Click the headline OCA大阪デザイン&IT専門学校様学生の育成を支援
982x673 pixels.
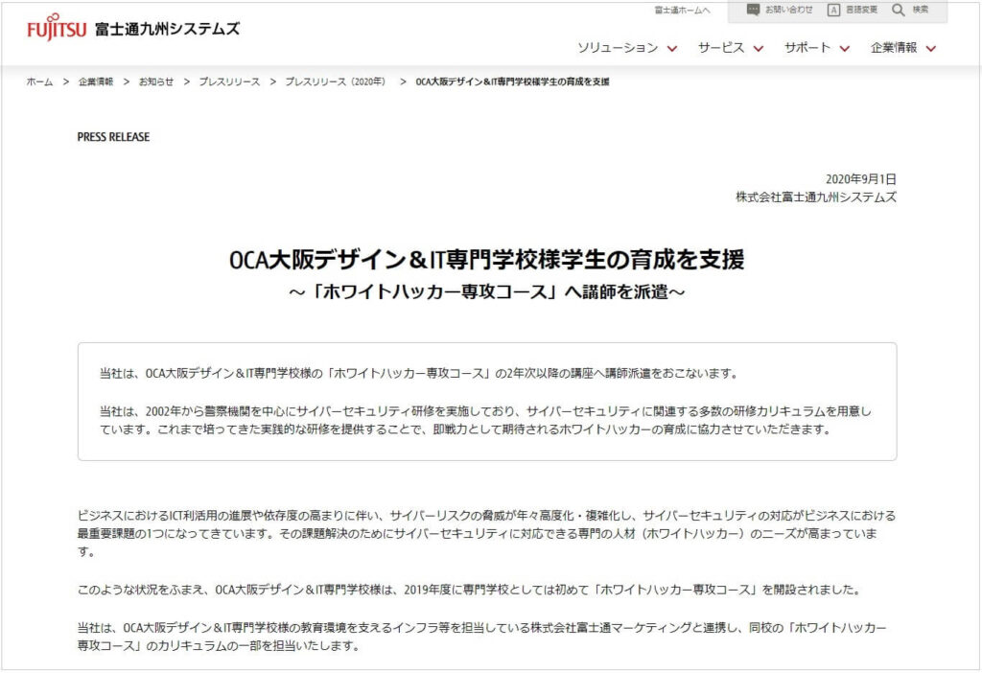click(x=486, y=259)
